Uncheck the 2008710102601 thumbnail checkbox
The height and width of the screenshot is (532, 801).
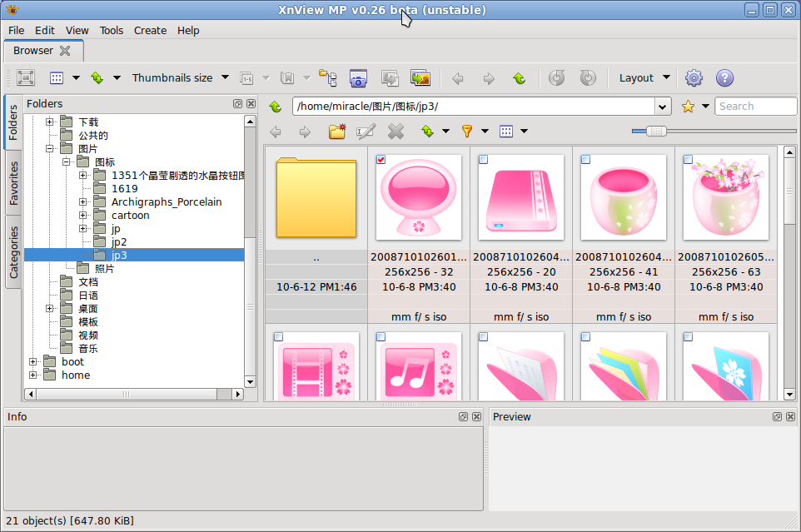point(381,160)
